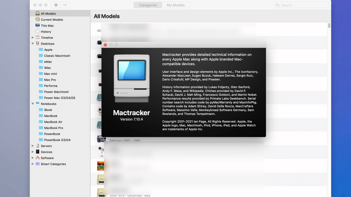351x197 pixels.
Task: Select Power Mac G3/G4/G5 category
Action: tap(60, 98)
